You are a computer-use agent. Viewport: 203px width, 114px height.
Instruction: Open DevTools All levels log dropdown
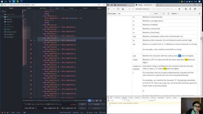(152, 100)
